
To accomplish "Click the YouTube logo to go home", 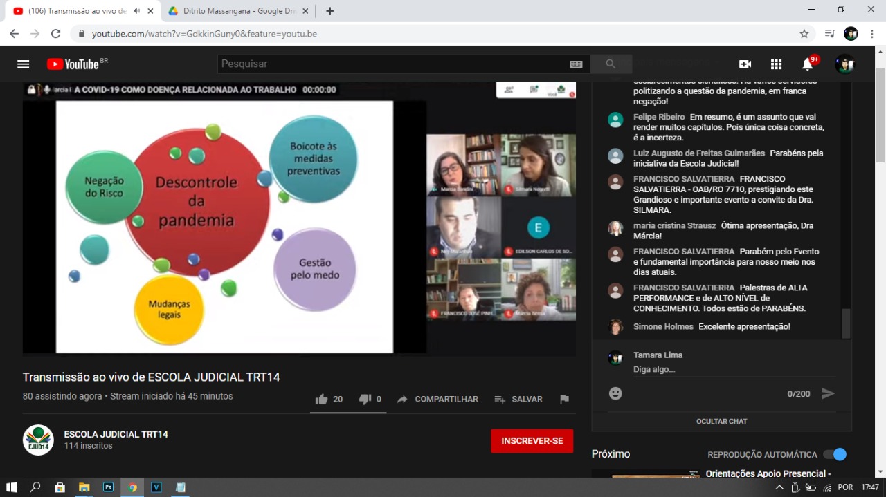I will (73, 64).
